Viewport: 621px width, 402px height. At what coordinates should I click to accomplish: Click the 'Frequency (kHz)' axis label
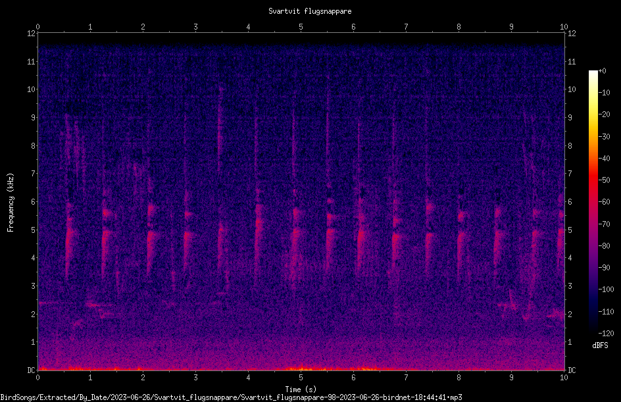(11, 203)
